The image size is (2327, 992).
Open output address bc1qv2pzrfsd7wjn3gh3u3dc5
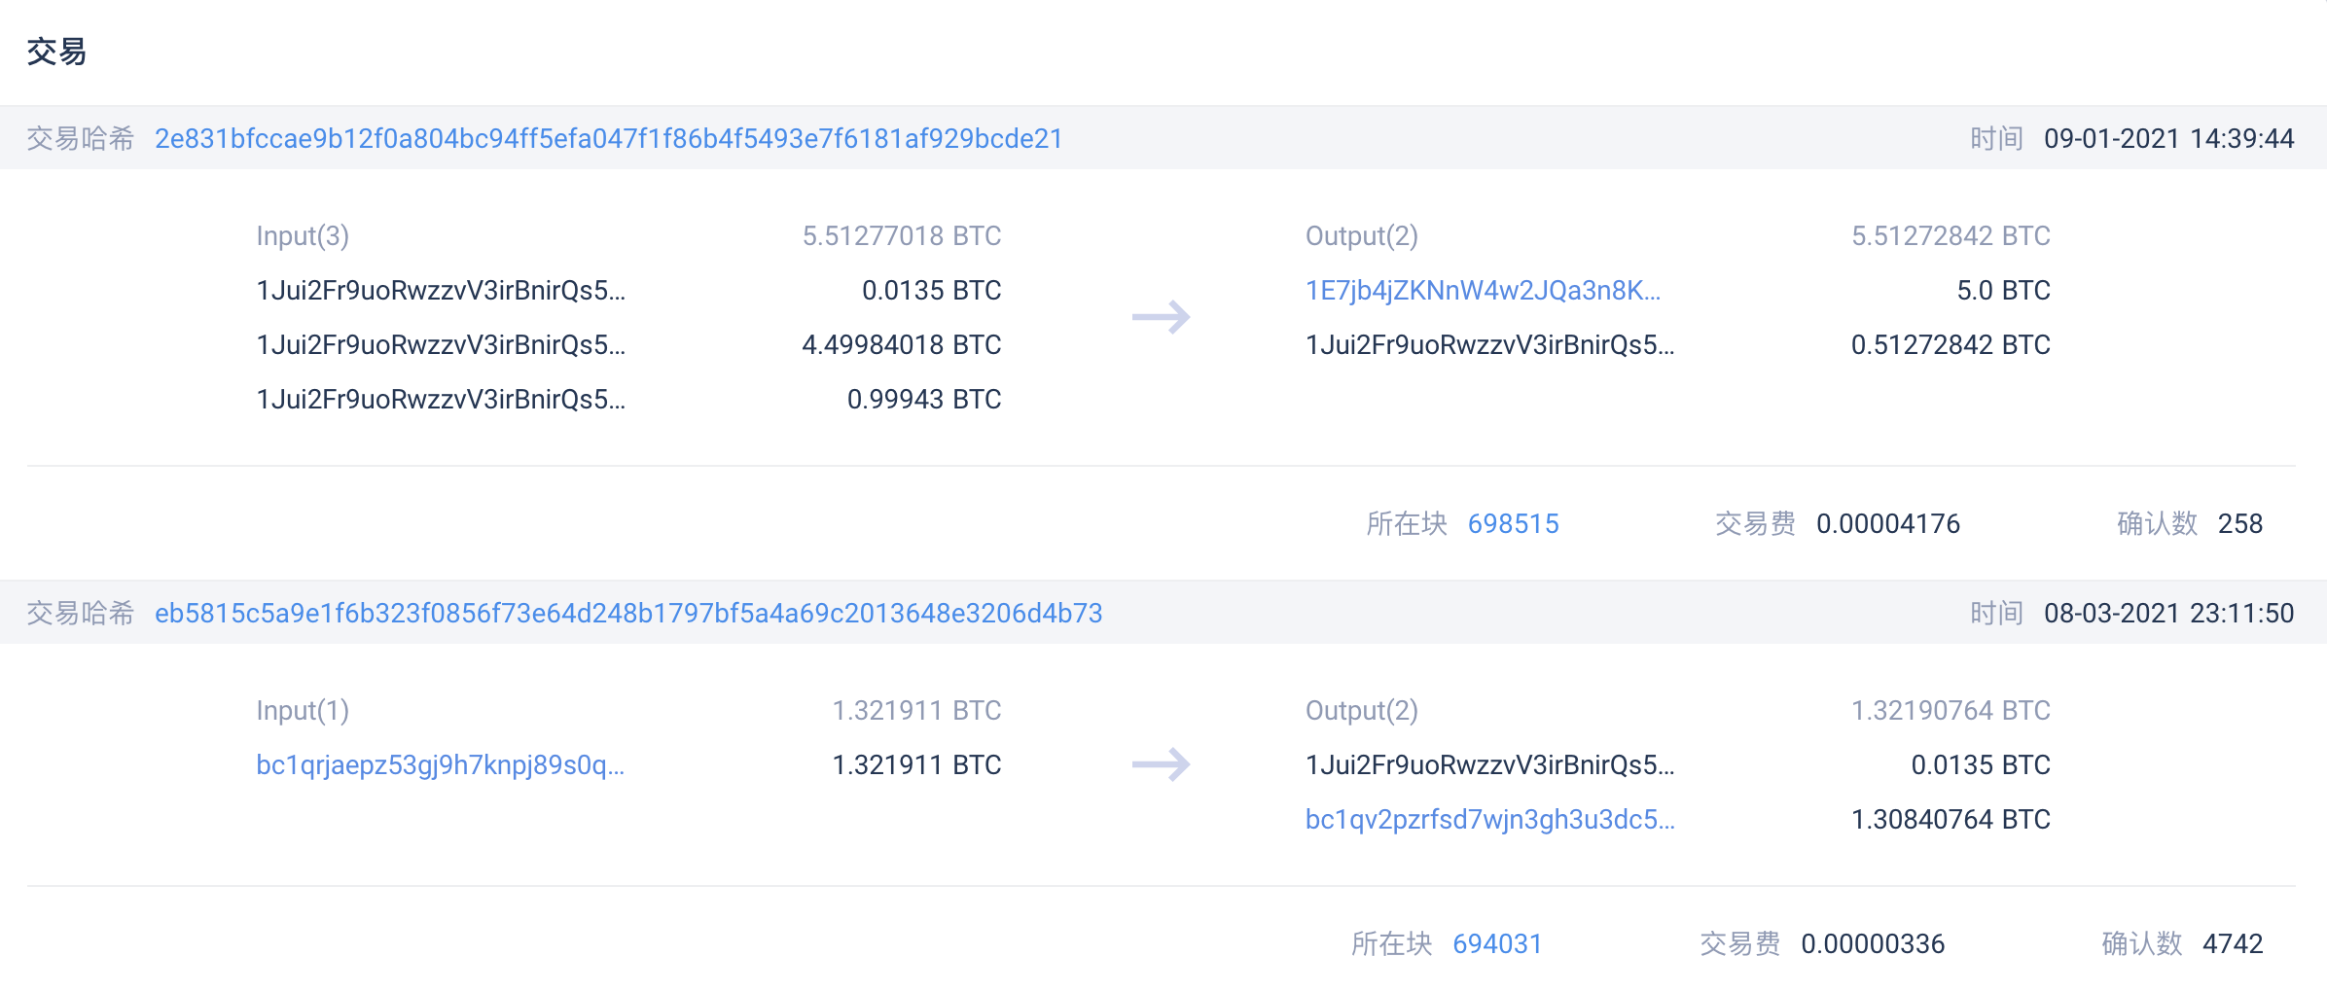1489,820
